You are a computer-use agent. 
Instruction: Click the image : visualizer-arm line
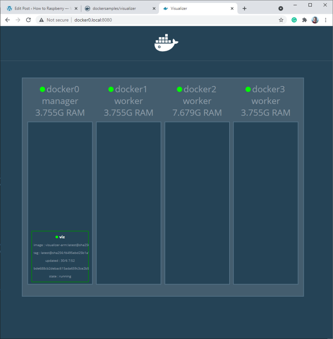coord(61,245)
